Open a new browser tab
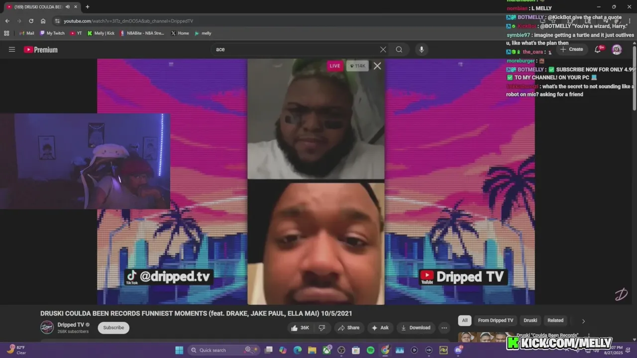Viewport: 637px width, 358px height. coord(88,7)
